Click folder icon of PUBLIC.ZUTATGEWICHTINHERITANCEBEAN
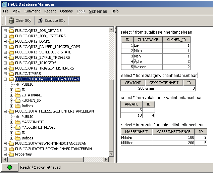The height and width of the screenshot is (173, 213). tap(11, 143)
